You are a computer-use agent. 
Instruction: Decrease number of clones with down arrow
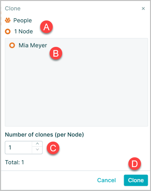click(x=37, y=149)
